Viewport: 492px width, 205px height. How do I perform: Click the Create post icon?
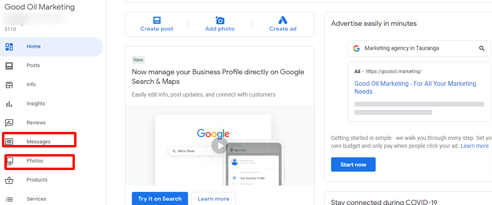[157, 20]
